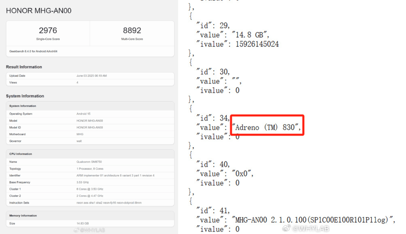Click the Model ID label
The width and height of the screenshot is (406, 234).
pyautogui.click(x=15, y=127)
